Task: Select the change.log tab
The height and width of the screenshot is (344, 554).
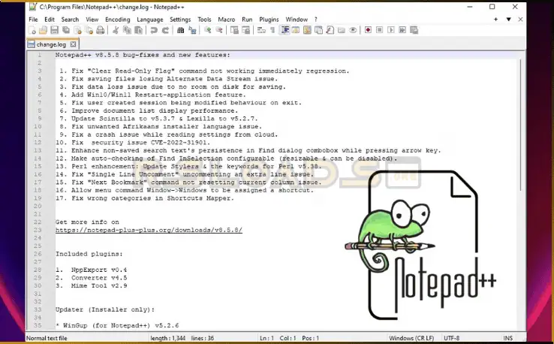Action: pos(53,44)
